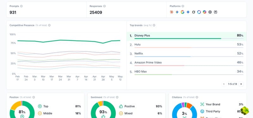Click the 93% center of Sentiment donut
Image resolution: width=253 pixels, height=118 pixels.
(103, 112)
